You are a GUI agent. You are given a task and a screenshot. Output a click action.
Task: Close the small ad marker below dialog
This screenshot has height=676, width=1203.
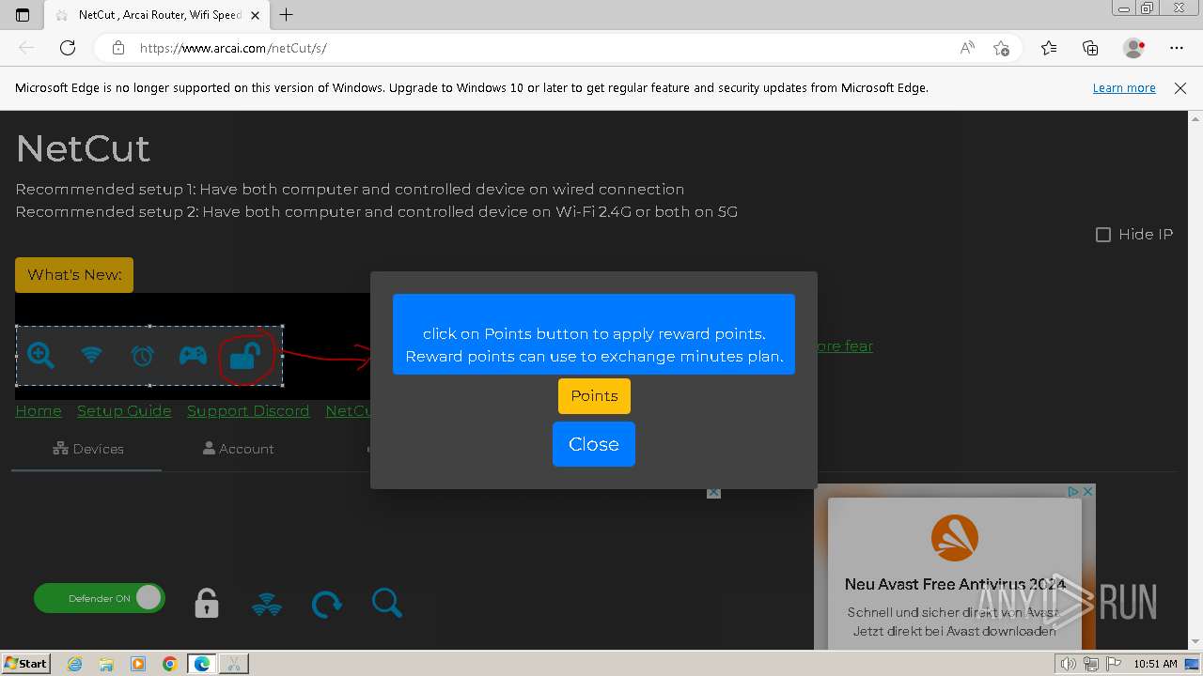coord(714,493)
